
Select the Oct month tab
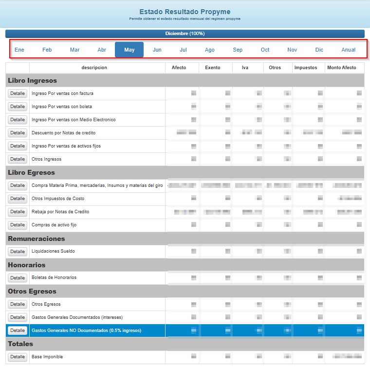click(265, 50)
